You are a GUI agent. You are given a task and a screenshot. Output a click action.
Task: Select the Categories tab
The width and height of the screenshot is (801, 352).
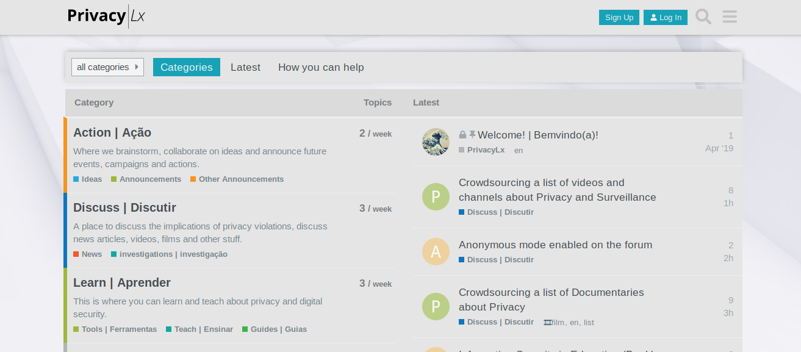click(x=186, y=67)
